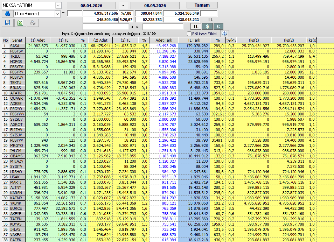334x242 pixels.
Task: Sort by the (1) Adet column header
Action: pos(38,40)
